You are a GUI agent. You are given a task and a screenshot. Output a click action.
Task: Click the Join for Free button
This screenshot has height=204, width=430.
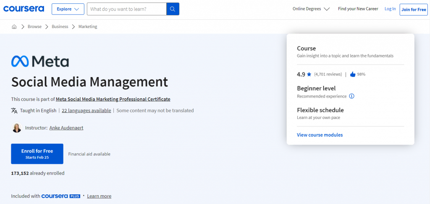(413, 9)
